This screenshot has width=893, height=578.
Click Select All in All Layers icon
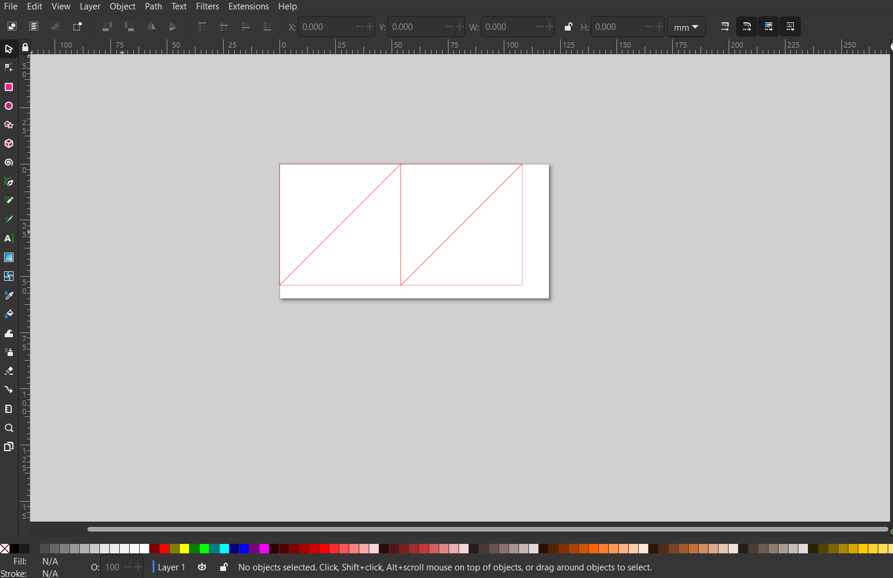coord(33,26)
